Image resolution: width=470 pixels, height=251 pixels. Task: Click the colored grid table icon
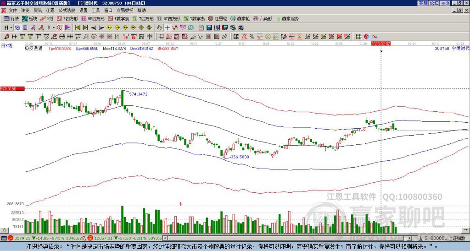(358, 37)
